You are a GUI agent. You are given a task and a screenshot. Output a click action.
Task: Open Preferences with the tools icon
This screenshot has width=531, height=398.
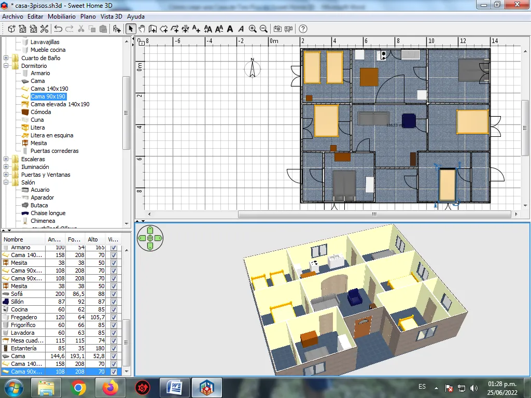[x=44, y=29]
